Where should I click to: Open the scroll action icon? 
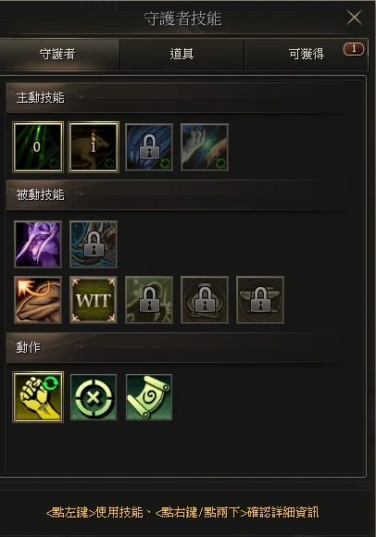[149, 397]
